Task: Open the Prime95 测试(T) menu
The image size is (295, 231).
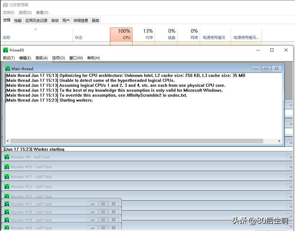Action: [9, 58]
